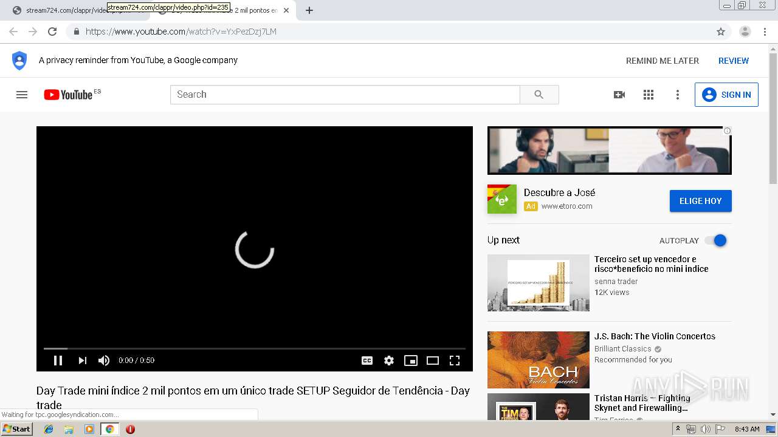
Task: Open J.S. Bach: The Violin Concertos title
Action: coord(655,336)
